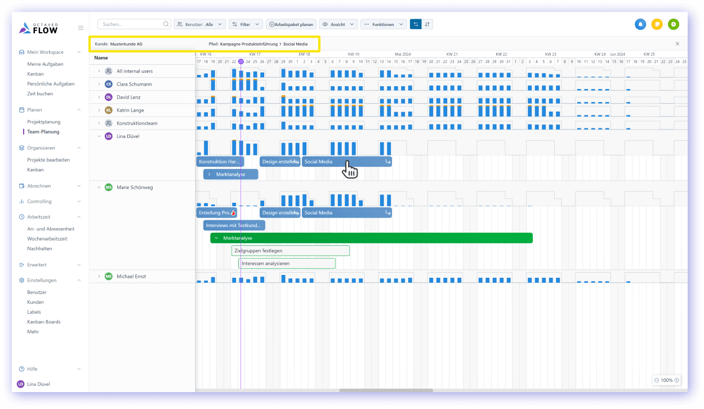704x409 pixels.
Task: Click the blue notification bell icon
Action: coord(640,24)
